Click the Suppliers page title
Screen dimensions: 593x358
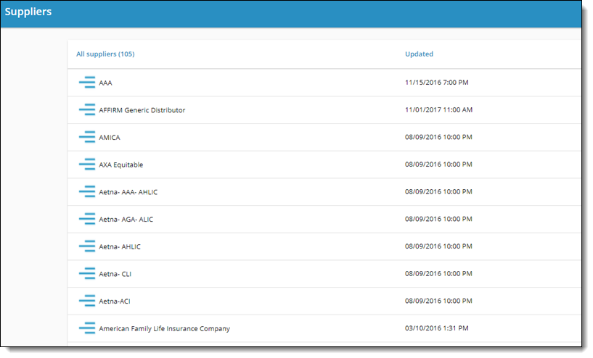28,12
